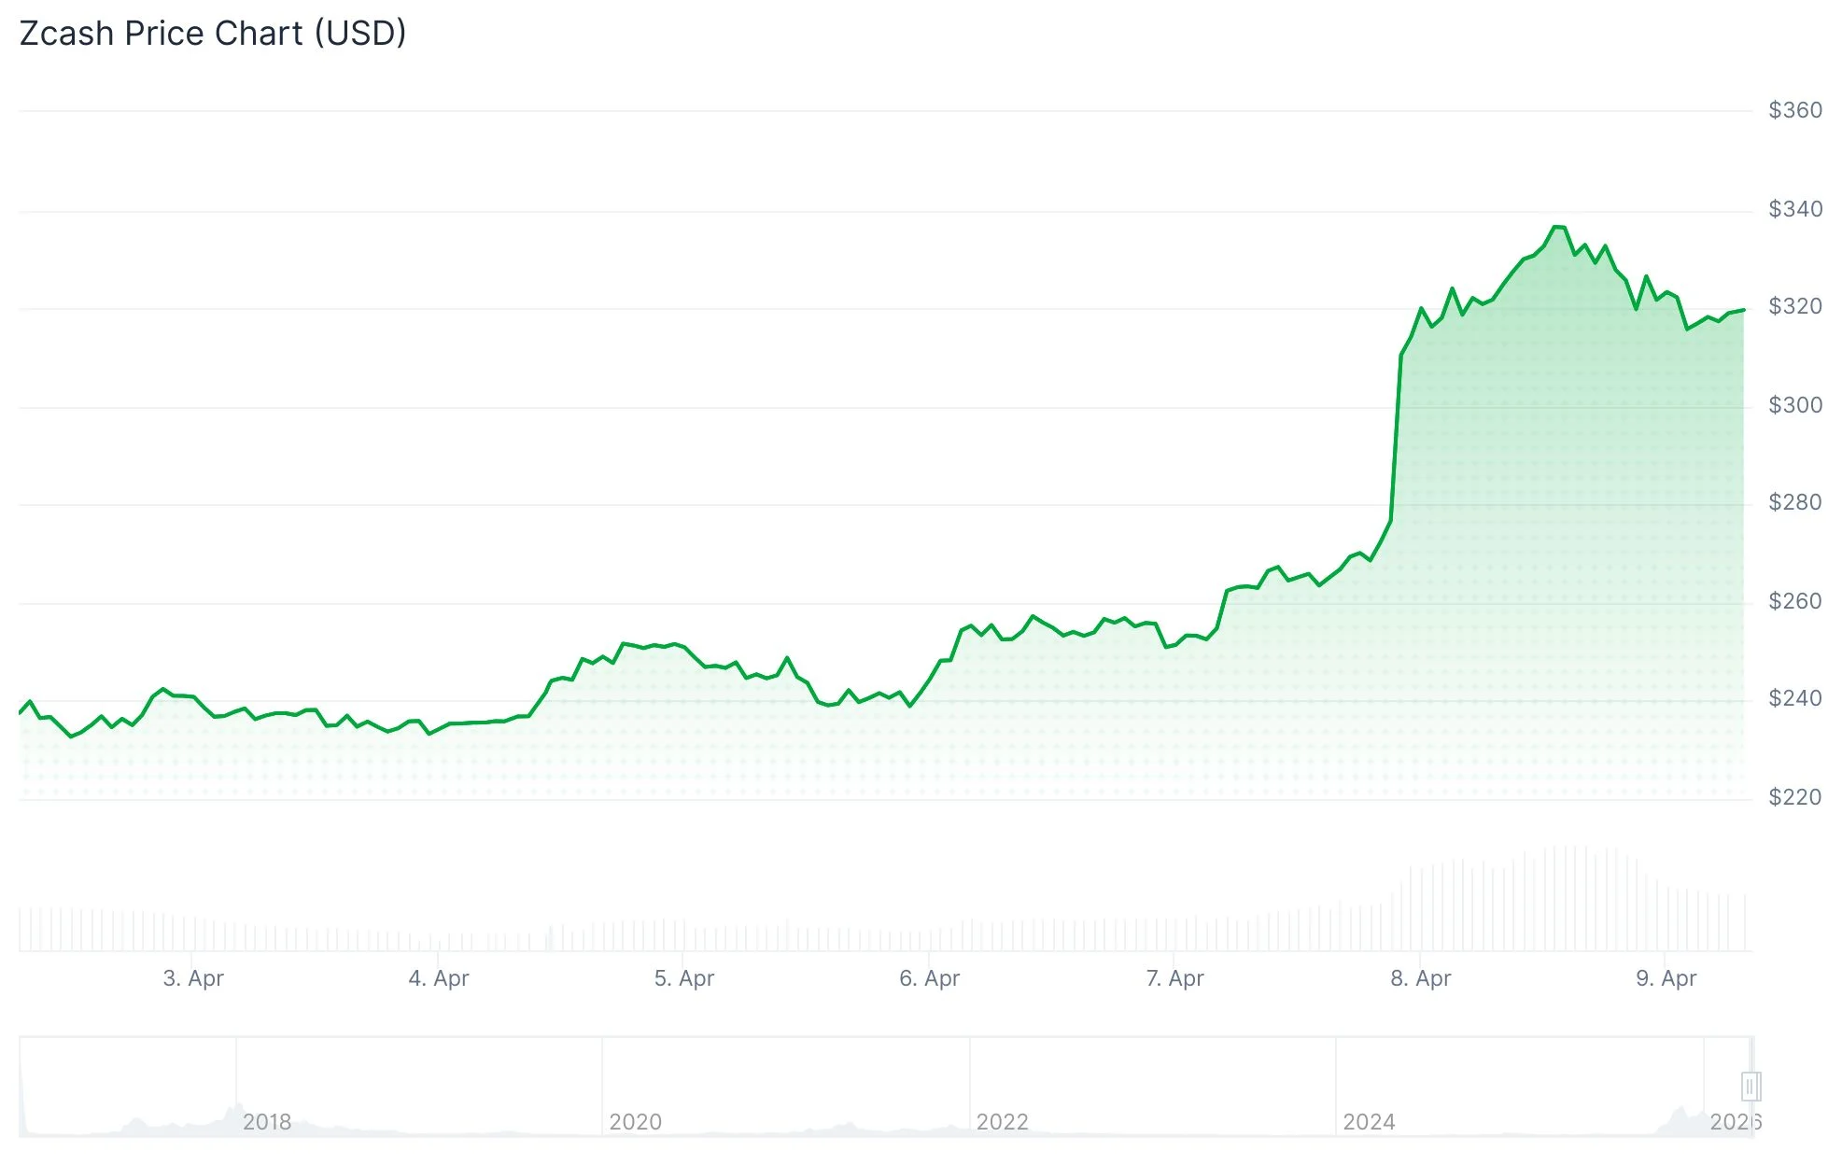1842x1165 pixels.
Task: Click the Zcash Price Chart (USD) title
Action: point(213,34)
